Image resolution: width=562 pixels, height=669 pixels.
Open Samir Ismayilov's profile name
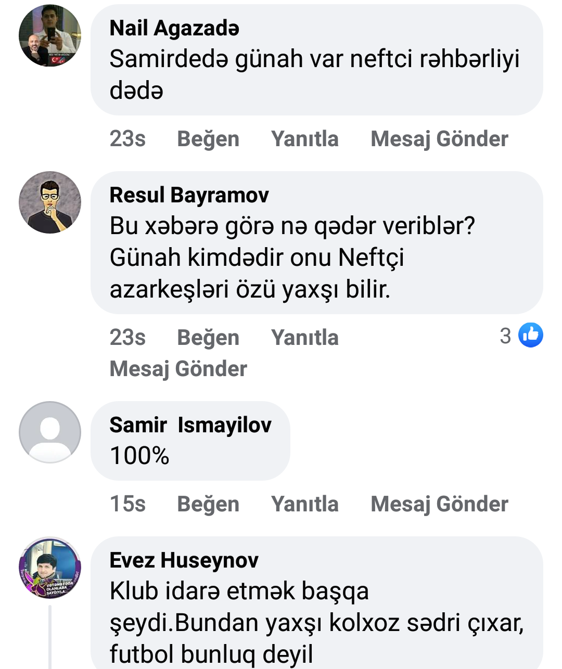pos(190,425)
